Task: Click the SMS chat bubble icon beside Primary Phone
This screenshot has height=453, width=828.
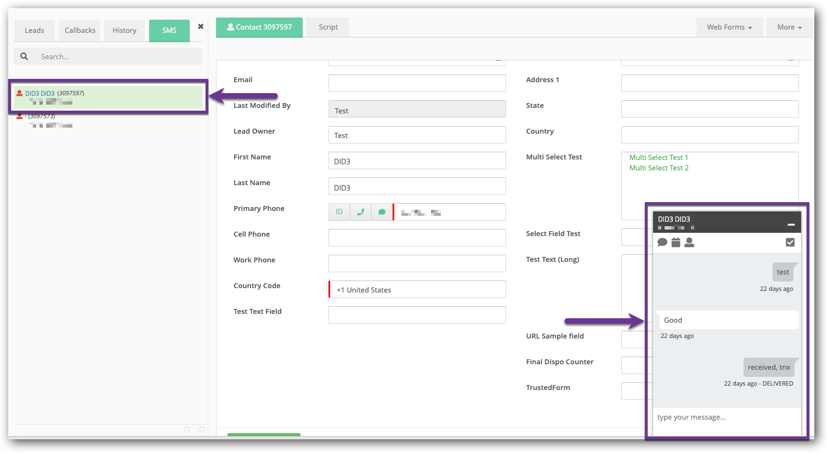Action: click(x=382, y=212)
